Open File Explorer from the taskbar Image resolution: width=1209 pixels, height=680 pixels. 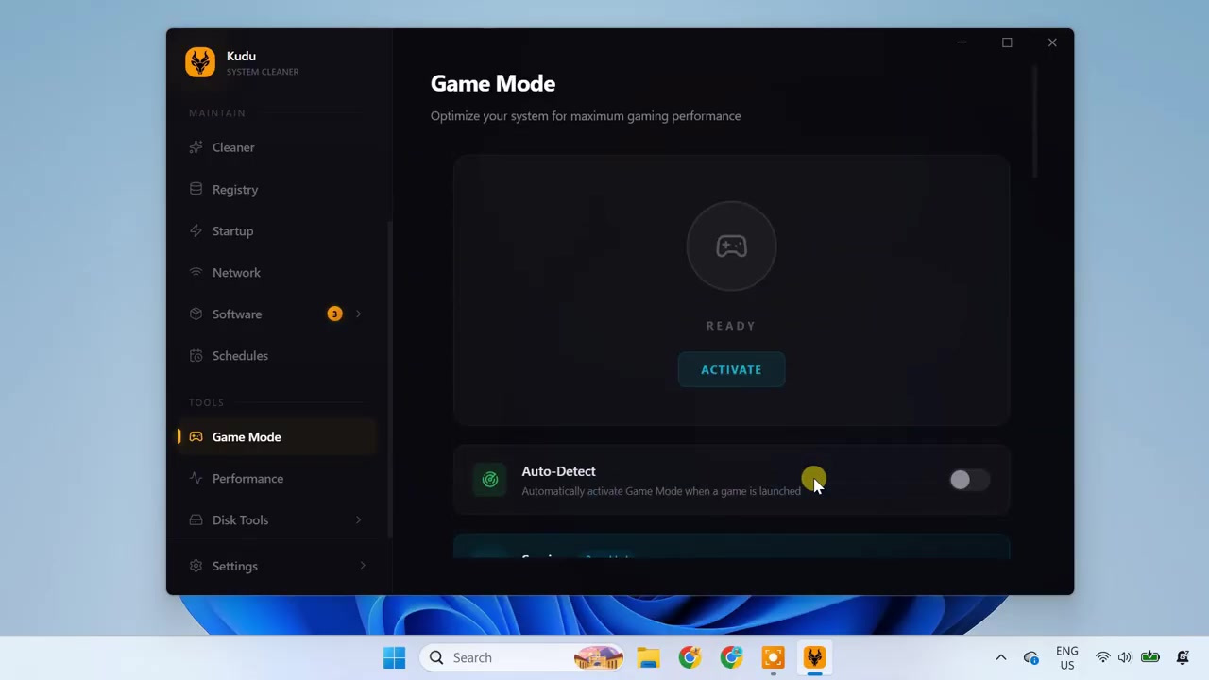click(x=648, y=657)
